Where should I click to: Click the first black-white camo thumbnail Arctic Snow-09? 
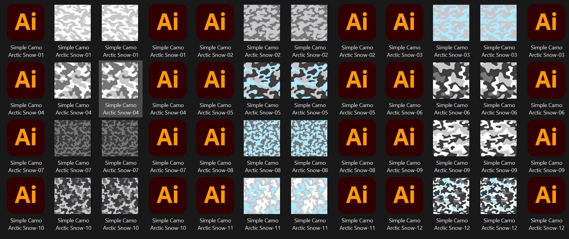pyautogui.click(x=451, y=138)
